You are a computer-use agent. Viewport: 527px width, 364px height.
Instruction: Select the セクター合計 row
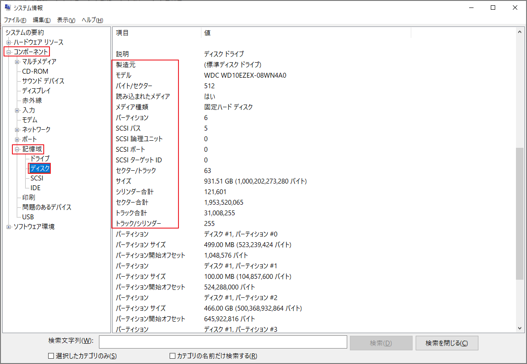314,203
